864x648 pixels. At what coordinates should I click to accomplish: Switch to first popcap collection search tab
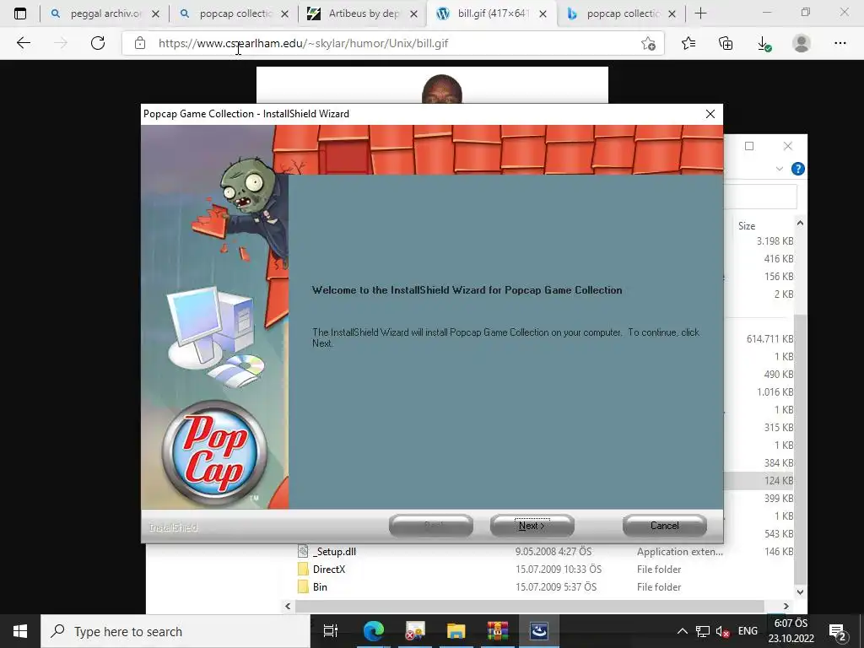[x=235, y=13]
